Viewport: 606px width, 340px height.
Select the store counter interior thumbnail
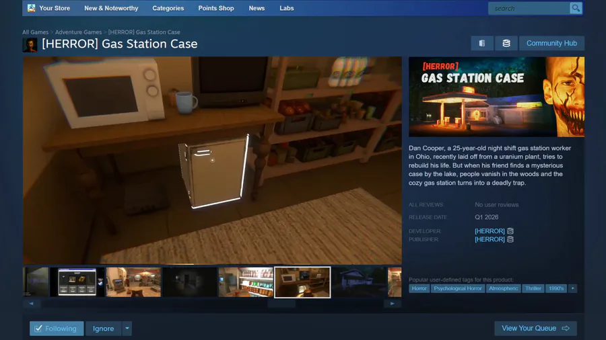[133, 282]
